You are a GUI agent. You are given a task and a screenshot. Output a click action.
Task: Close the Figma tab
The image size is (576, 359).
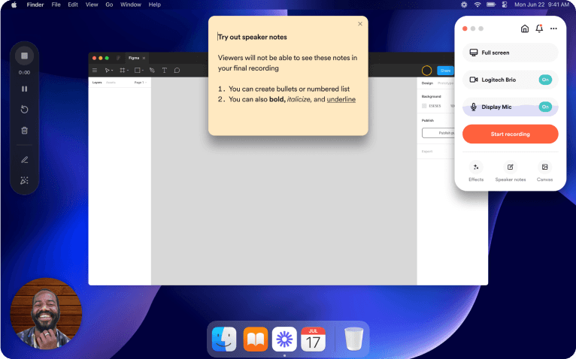[x=144, y=58]
